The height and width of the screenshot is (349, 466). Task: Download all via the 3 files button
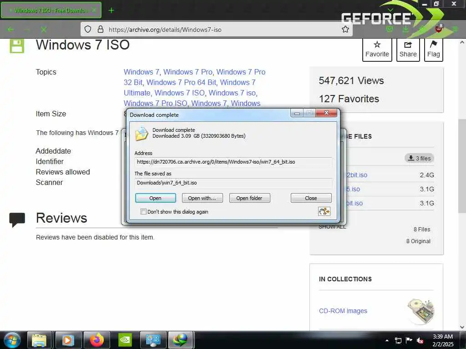(x=419, y=158)
